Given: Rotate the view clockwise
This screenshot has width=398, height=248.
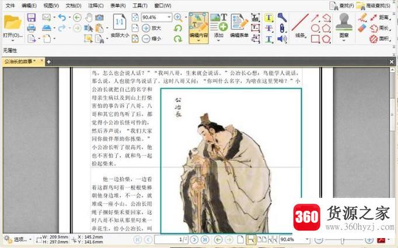Looking at the screenshot, I should [x=178, y=39].
